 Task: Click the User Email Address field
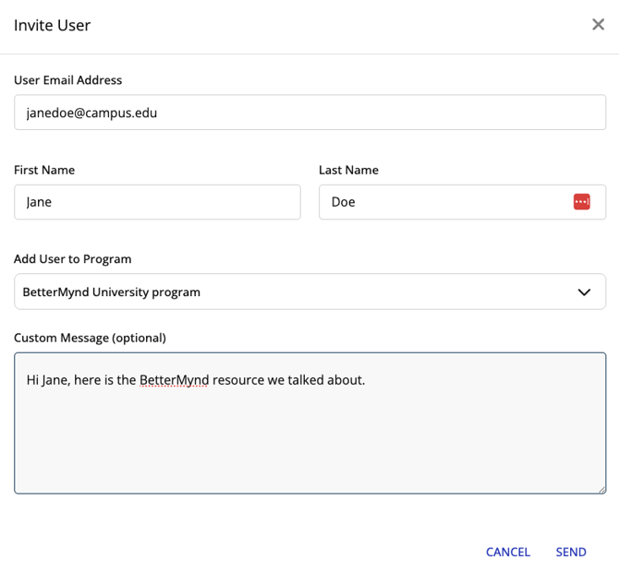point(309,113)
